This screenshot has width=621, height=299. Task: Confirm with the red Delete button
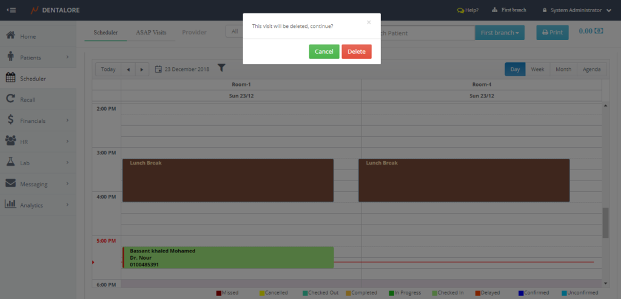356,52
